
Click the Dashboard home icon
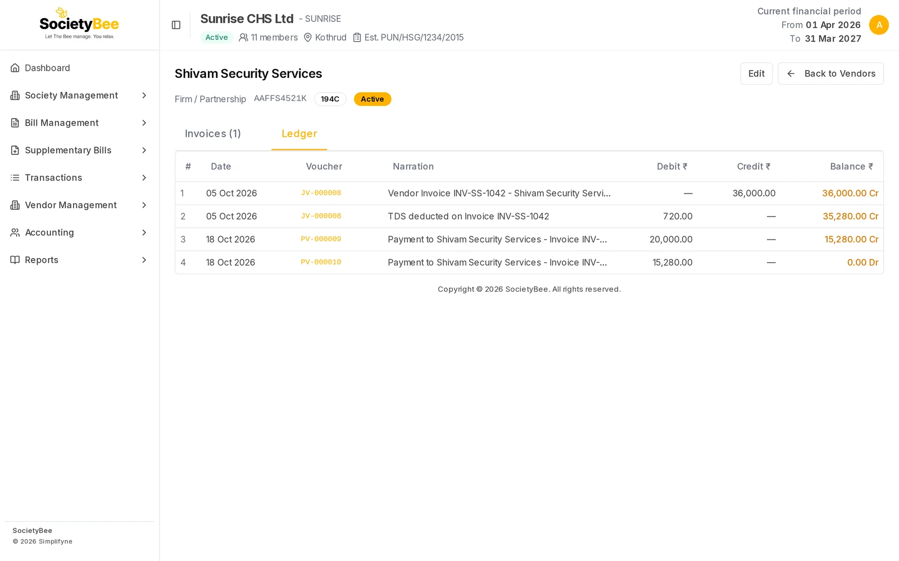click(x=15, y=68)
